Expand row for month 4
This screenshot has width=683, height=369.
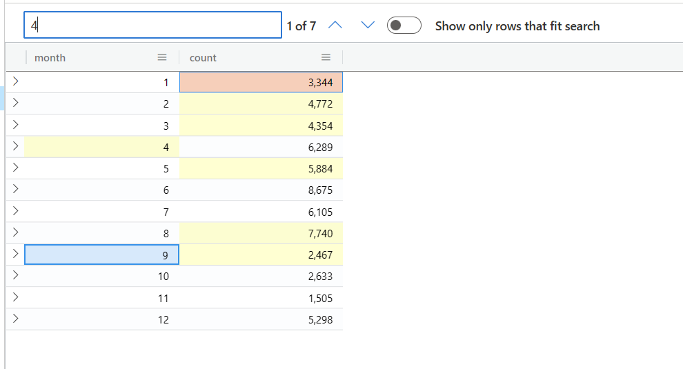click(x=15, y=146)
